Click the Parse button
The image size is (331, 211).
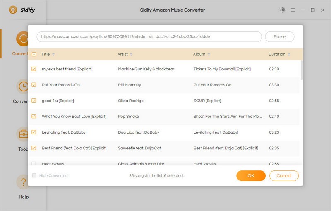[280, 37]
